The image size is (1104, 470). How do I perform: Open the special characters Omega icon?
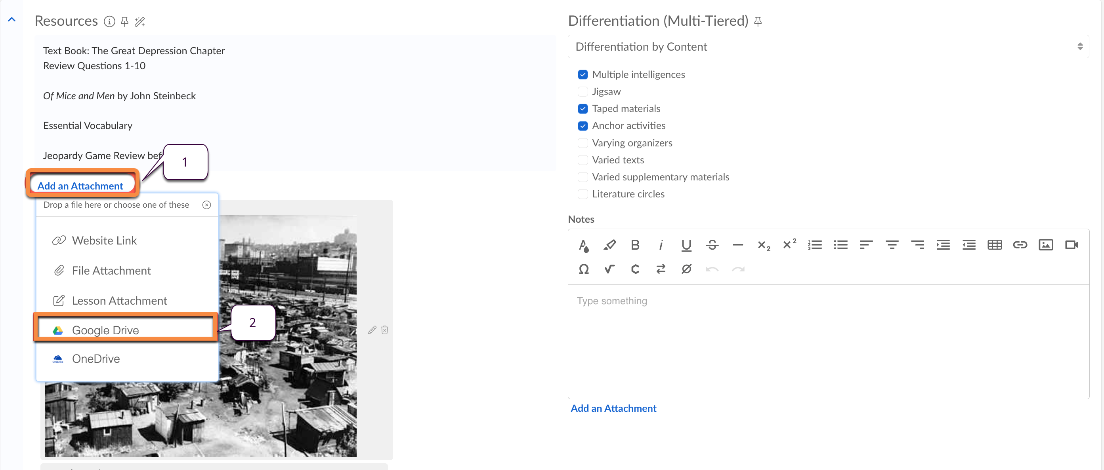(583, 269)
